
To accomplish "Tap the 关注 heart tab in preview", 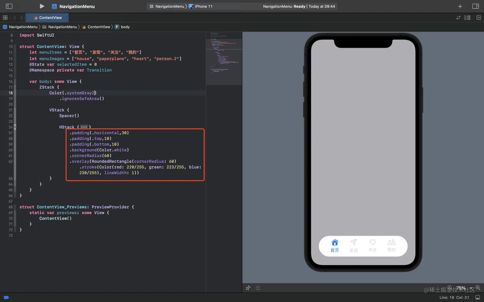I will (x=372, y=246).
